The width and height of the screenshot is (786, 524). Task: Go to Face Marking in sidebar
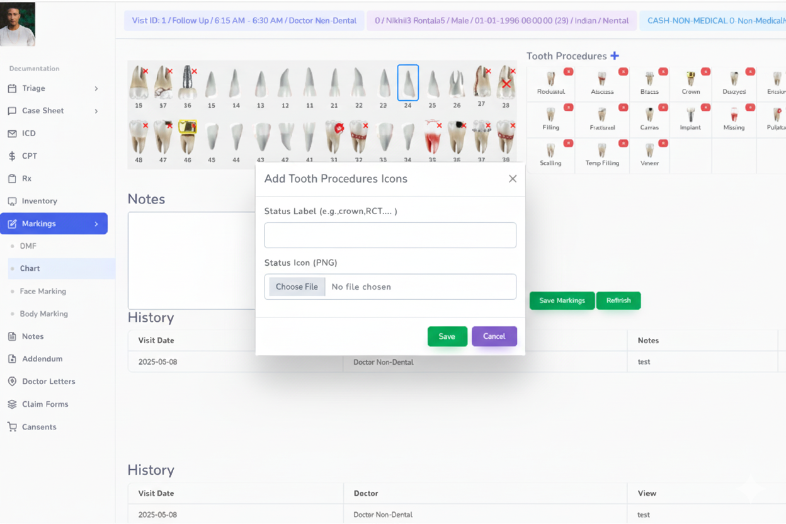pyautogui.click(x=43, y=292)
